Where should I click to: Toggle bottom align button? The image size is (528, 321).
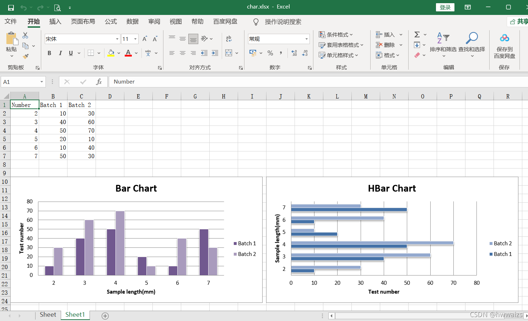[x=193, y=39]
